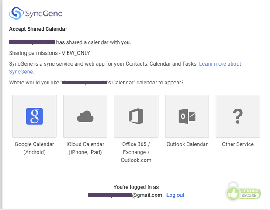Select the Outlook envelope icon tile
270x210 pixels.
pyautogui.click(x=187, y=116)
